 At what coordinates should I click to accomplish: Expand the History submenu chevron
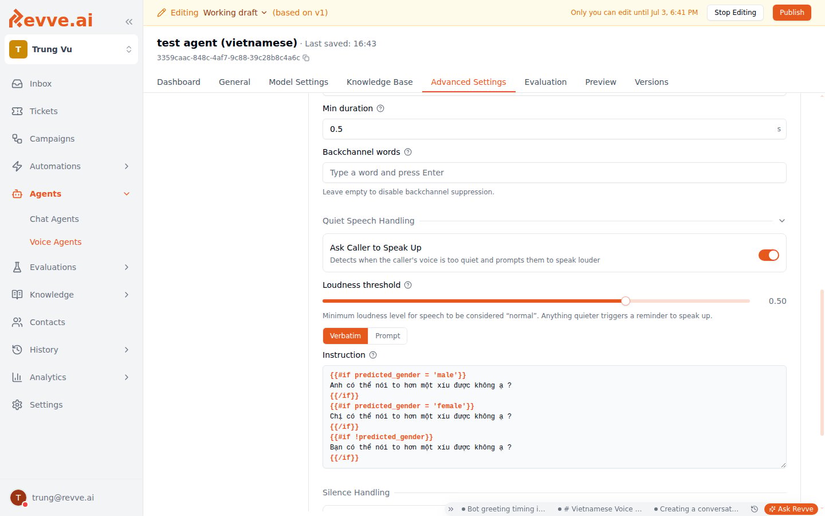click(127, 350)
